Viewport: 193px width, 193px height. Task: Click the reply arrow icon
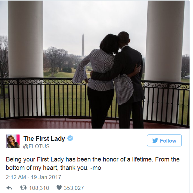pos(9,188)
